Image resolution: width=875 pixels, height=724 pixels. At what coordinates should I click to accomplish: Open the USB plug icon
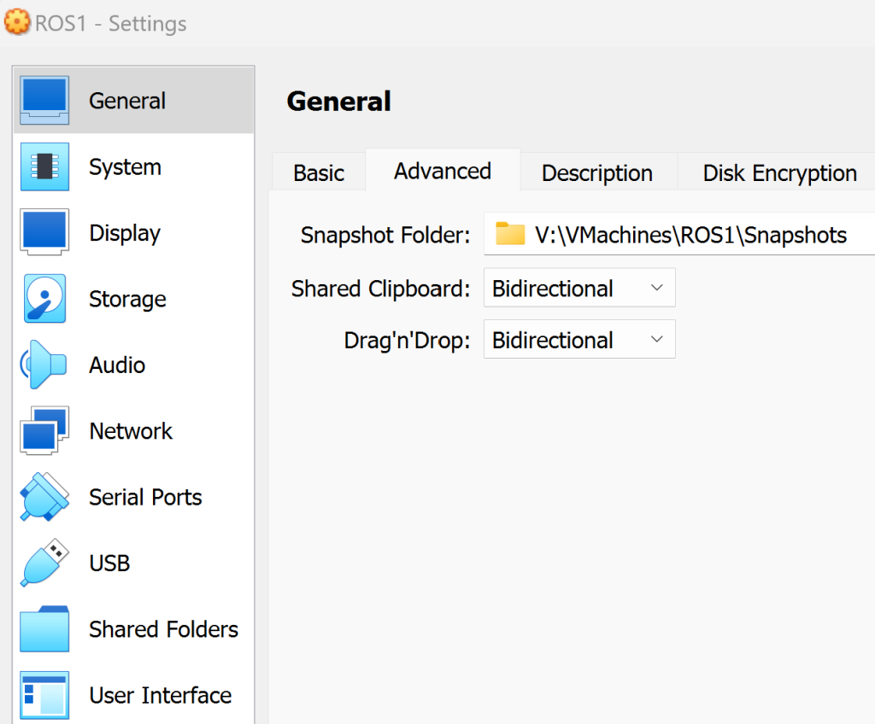pyautogui.click(x=44, y=563)
